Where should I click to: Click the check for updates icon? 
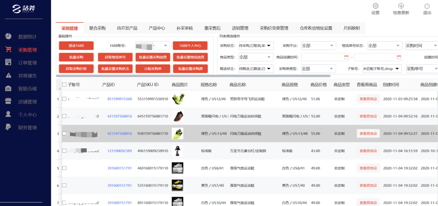point(401,6)
